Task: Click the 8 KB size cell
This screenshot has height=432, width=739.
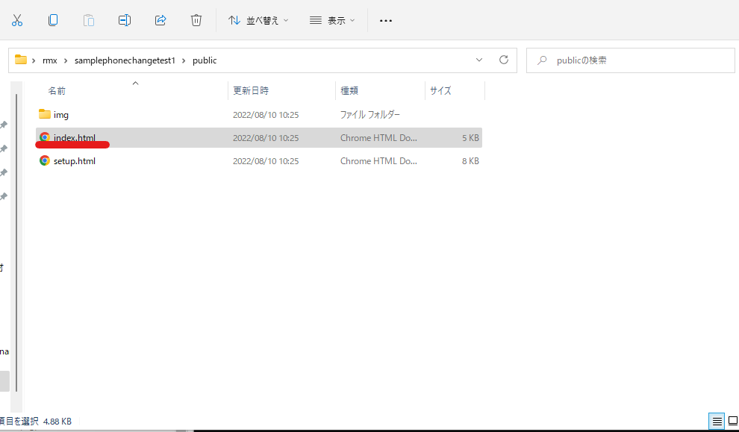Action: 470,160
